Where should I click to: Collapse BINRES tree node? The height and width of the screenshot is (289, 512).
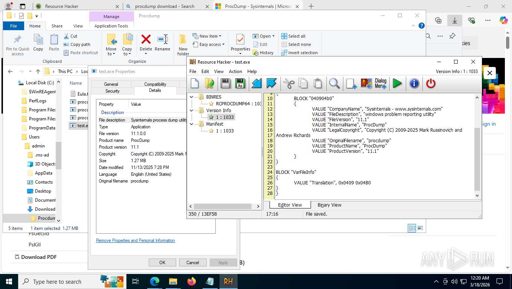[x=192, y=97]
